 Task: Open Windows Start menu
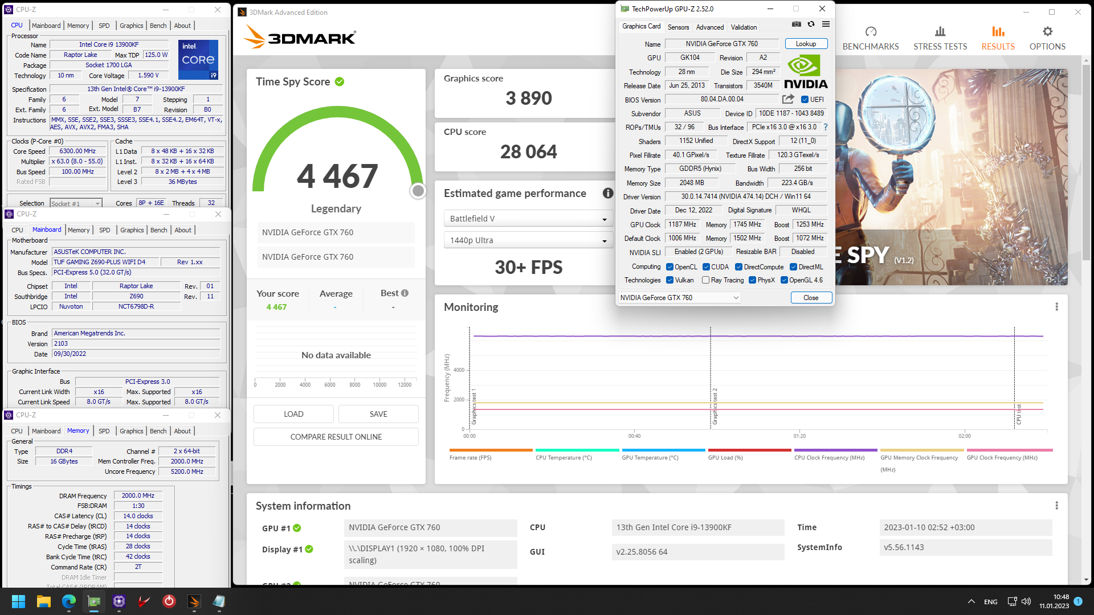click(18, 601)
